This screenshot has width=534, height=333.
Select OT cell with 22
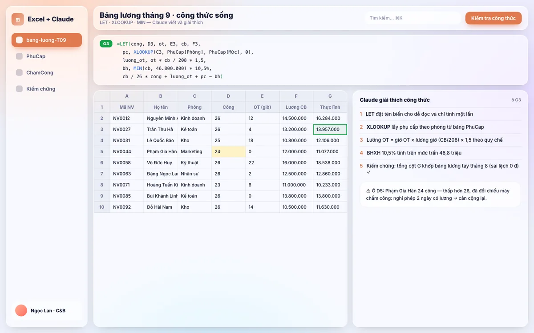coord(262,163)
